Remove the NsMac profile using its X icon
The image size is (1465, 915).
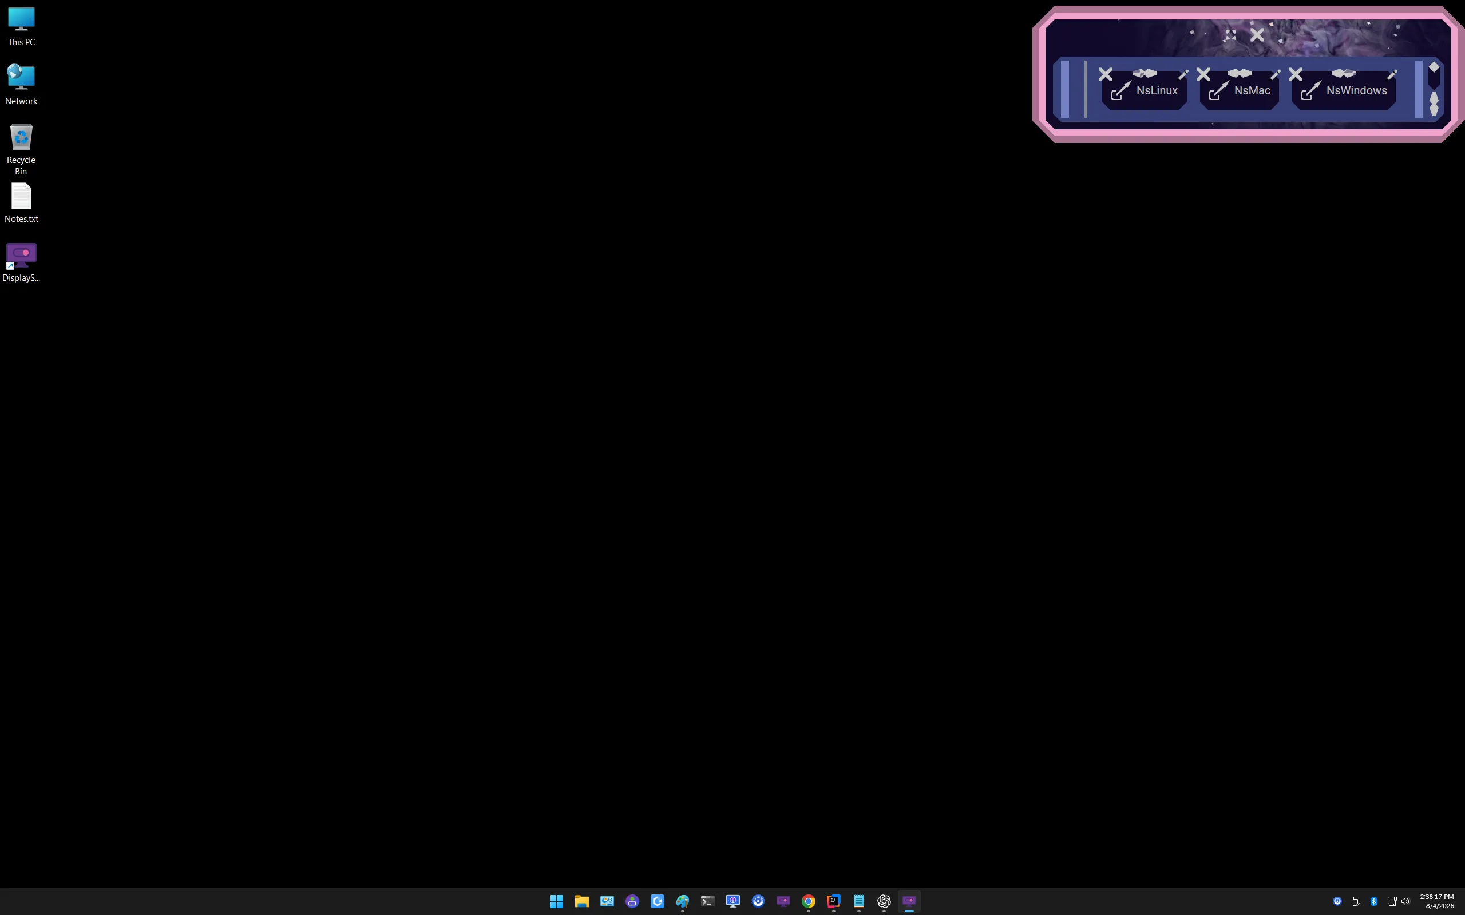click(1203, 74)
